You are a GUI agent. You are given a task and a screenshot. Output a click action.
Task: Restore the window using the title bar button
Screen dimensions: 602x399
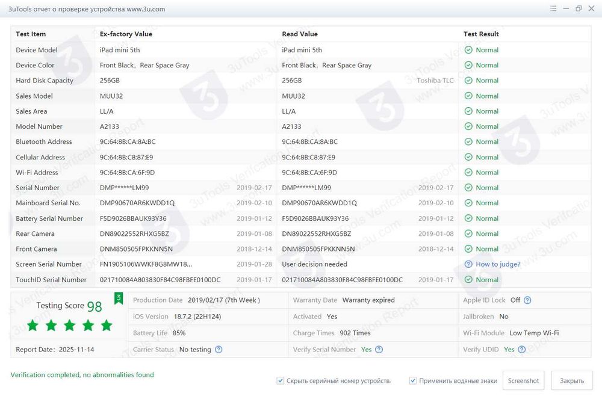[x=579, y=8]
